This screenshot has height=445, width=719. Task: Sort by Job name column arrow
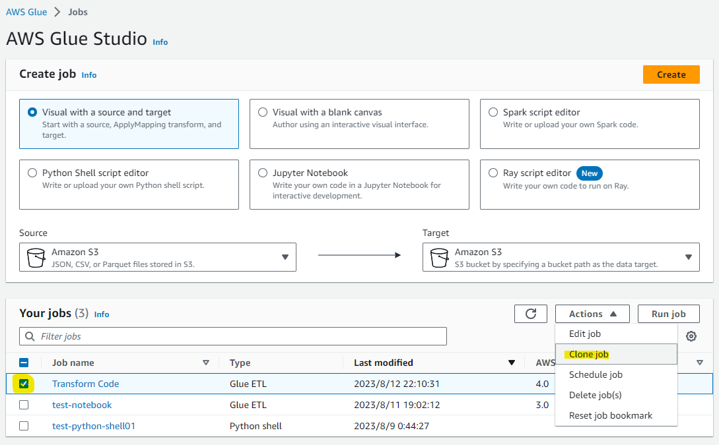click(x=205, y=363)
